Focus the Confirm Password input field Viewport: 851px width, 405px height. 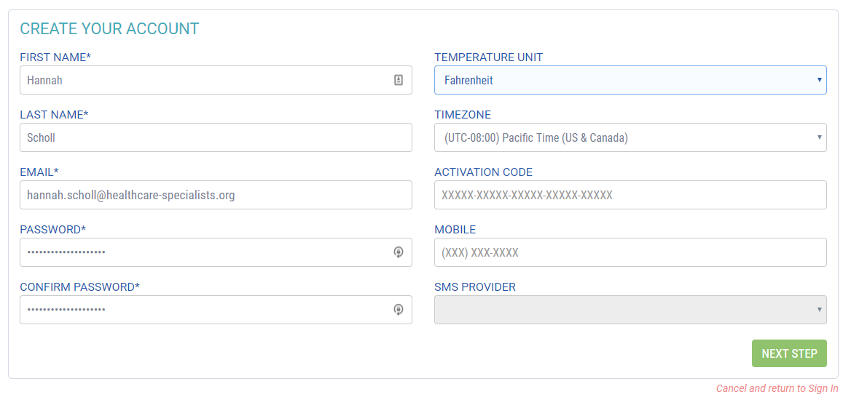(x=204, y=310)
